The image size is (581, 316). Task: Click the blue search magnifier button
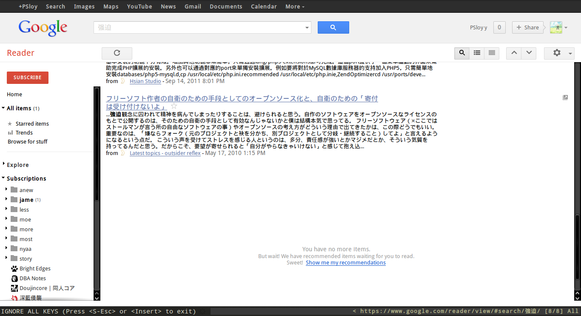point(333,27)
